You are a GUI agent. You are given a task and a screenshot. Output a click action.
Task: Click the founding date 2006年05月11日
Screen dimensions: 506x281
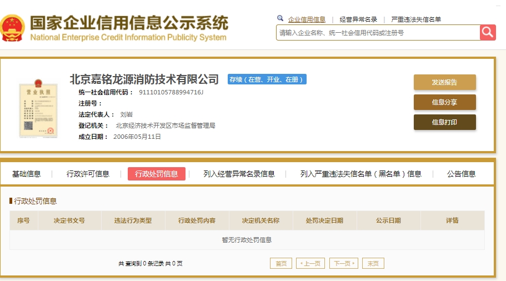tap(137, 137)
